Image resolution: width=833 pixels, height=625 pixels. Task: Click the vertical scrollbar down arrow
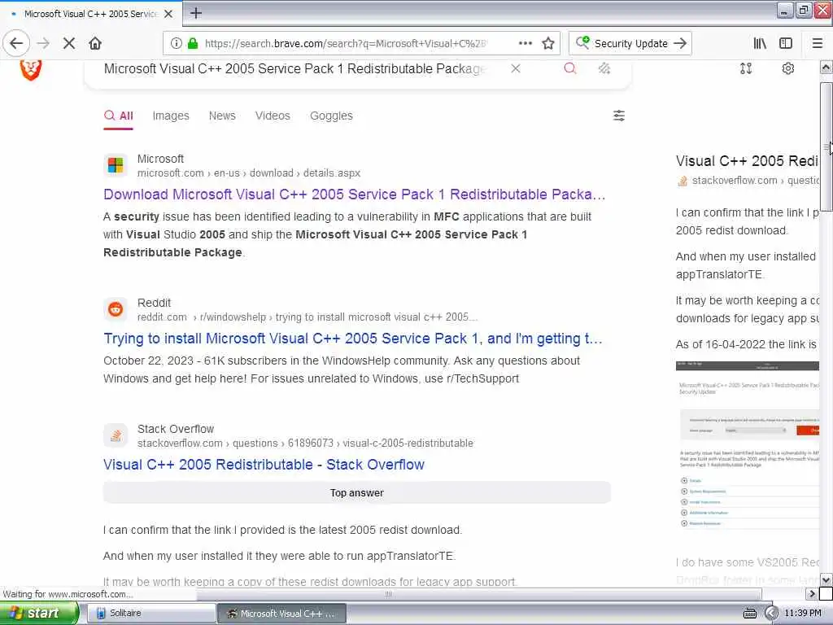[826, 579]
